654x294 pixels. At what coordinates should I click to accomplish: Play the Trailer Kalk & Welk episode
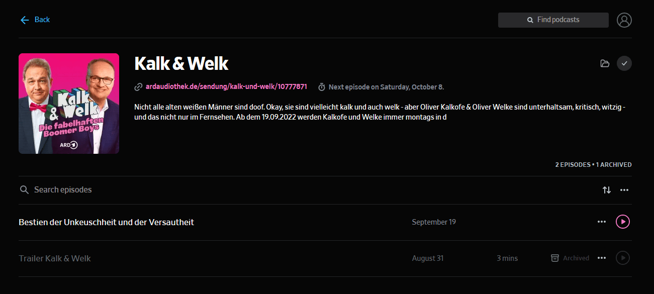point(622,258)
